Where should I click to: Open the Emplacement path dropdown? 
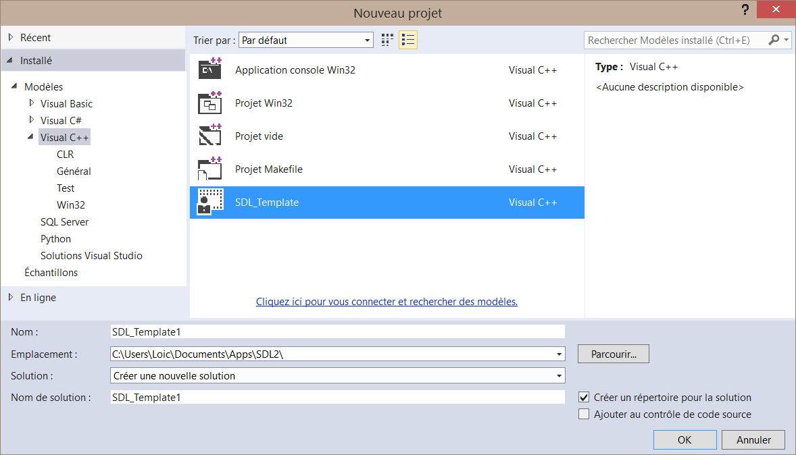click(x=559, y=354)
